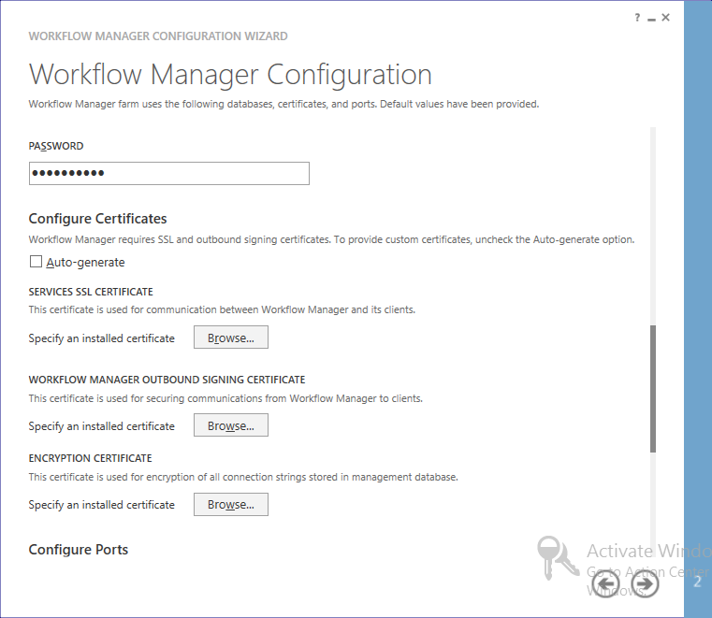Click the Workflow Manager Configuration title

click(230, 74)
